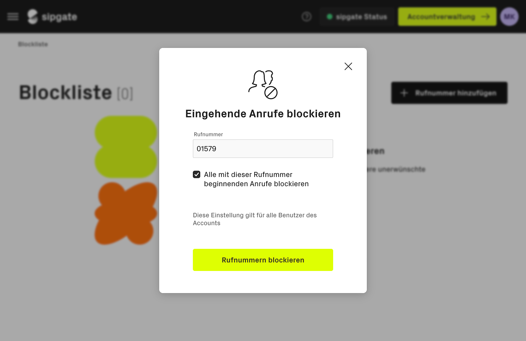Open the MK user avatar menu
The height and width of the screenshot is (341, 526).
[509, 17]
